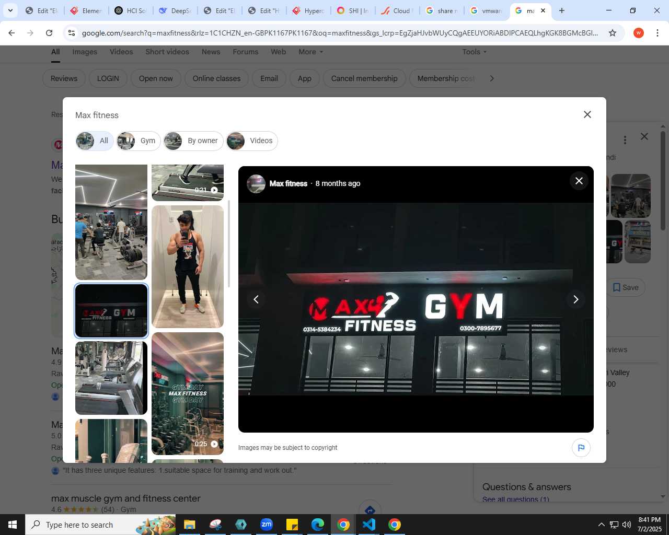
Task: Click the thumbnail list scrollbar
Action: 229,243
